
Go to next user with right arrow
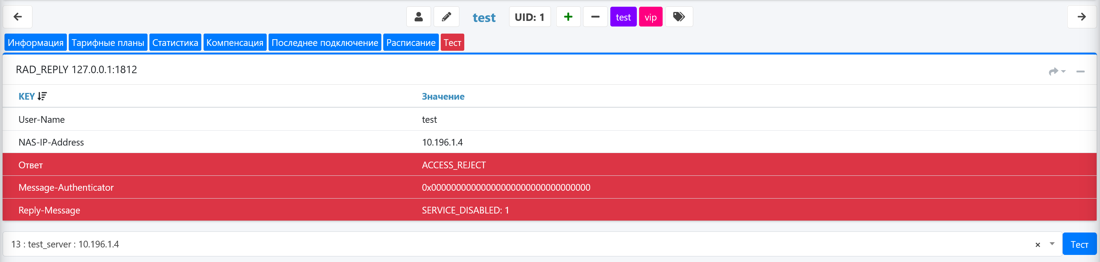click(1081, 17)
